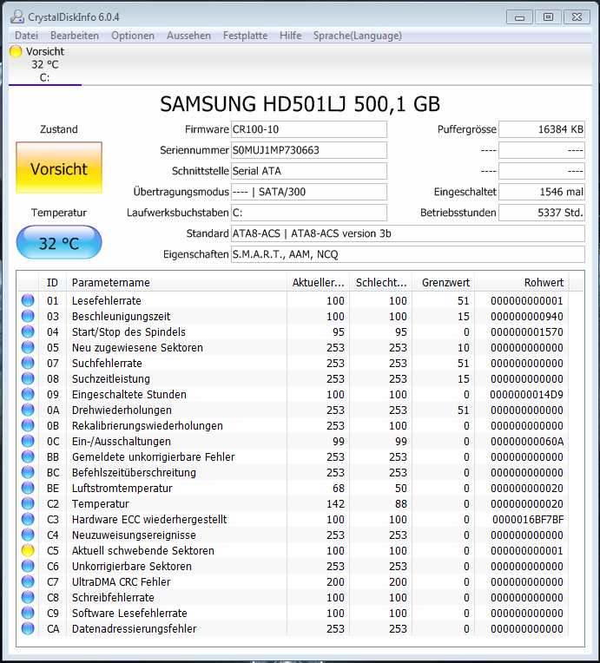The height and width of the screenshot is (663, 600).
Task: Click the blue status dot for Eingeschaltete Stunden
Action: 28,394
